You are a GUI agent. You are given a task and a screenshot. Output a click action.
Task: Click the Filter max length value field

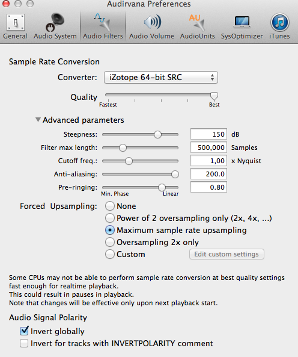(208, 147)
